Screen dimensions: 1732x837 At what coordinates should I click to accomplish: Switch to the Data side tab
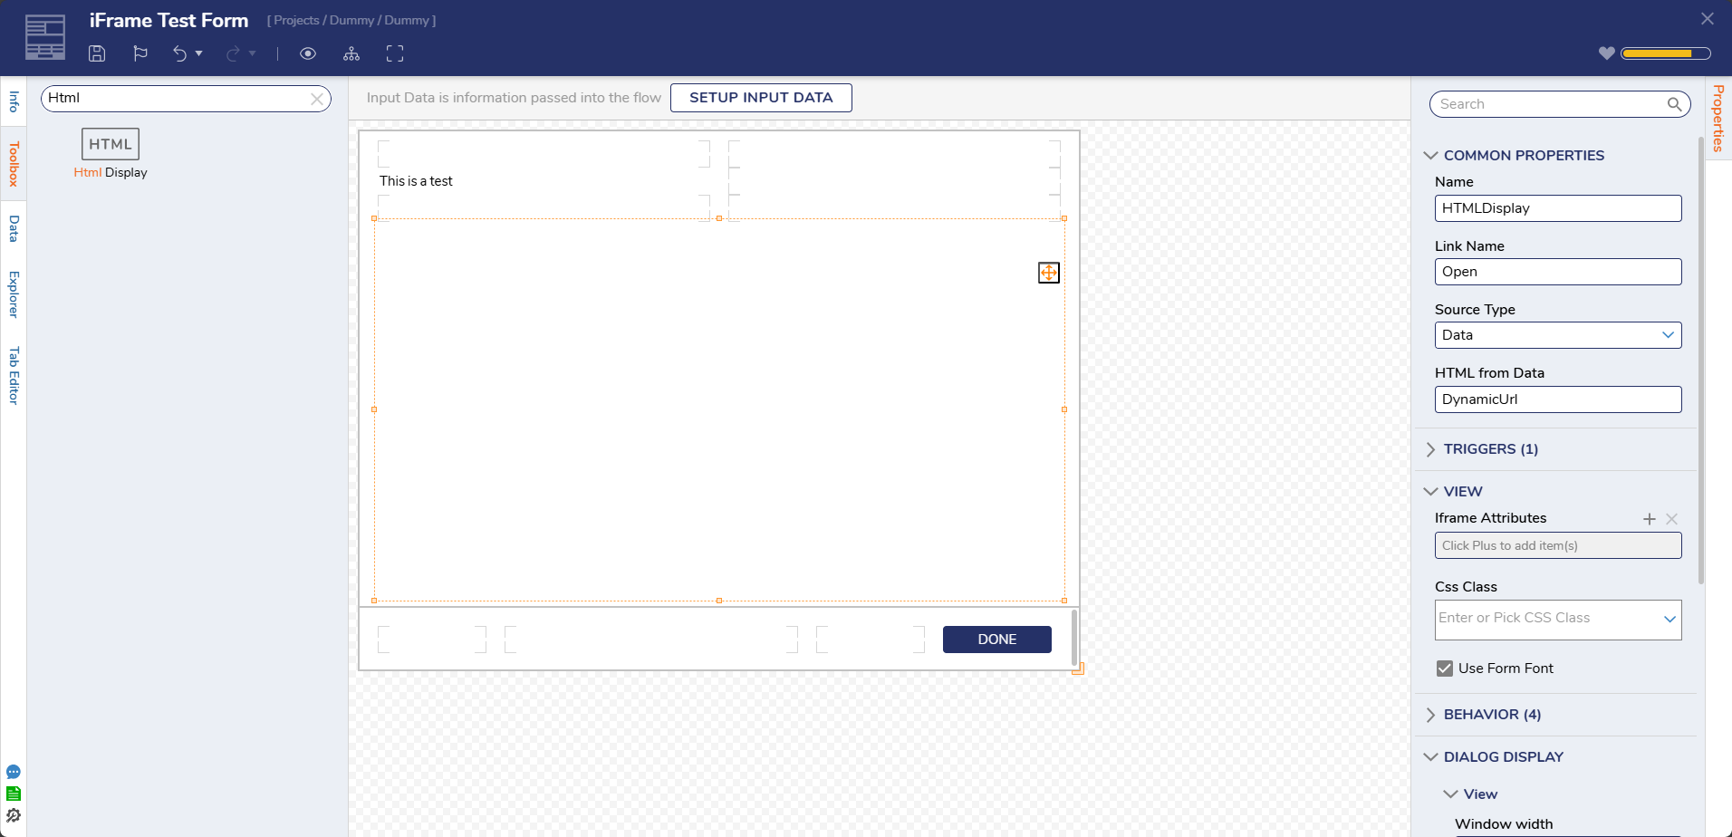[x=14, y=228]
